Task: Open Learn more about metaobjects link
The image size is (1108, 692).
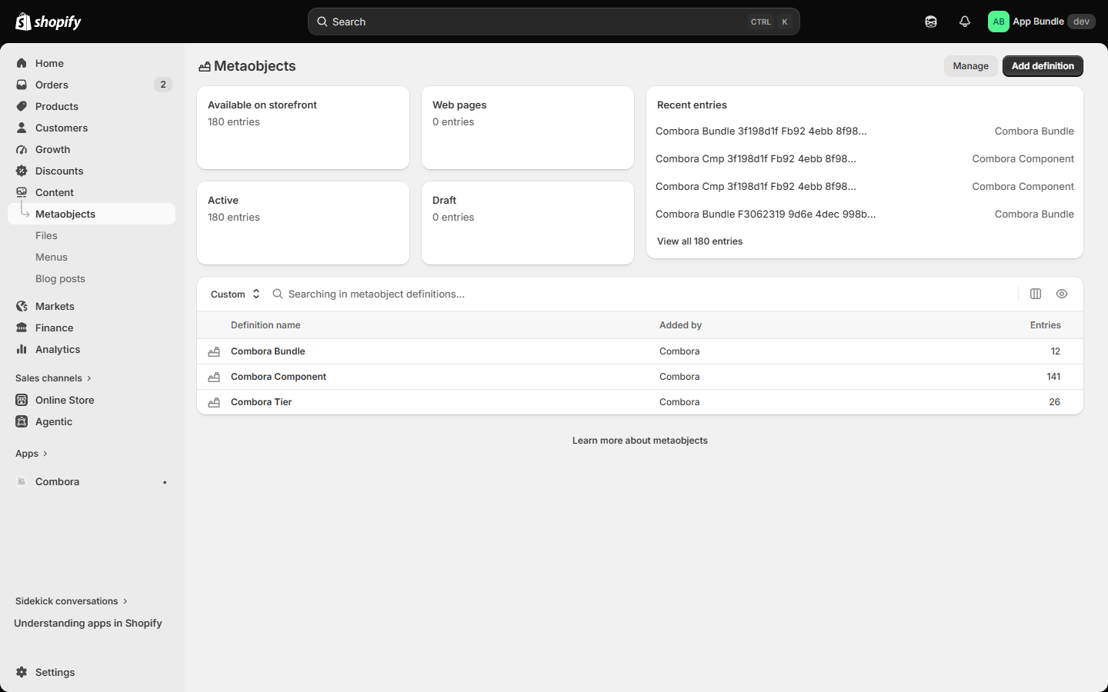Action: (x=640, y=441)
